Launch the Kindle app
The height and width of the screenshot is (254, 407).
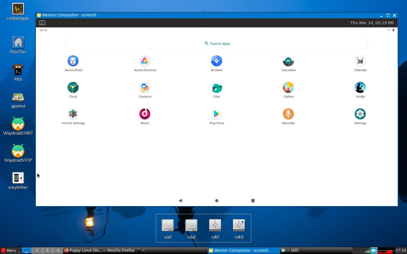[360, 88]
